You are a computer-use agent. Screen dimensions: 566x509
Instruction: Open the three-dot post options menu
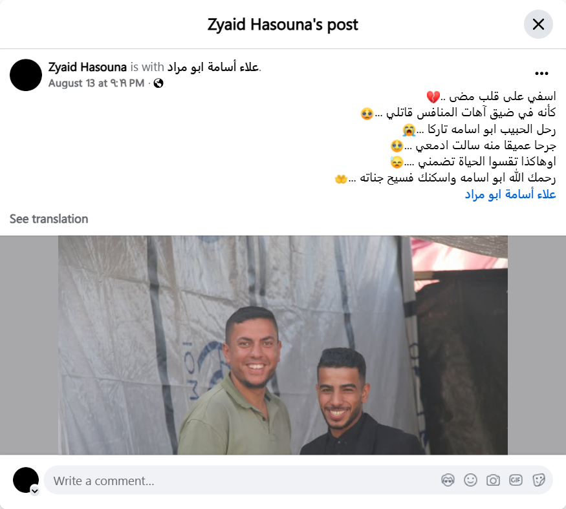click(541, 74)
